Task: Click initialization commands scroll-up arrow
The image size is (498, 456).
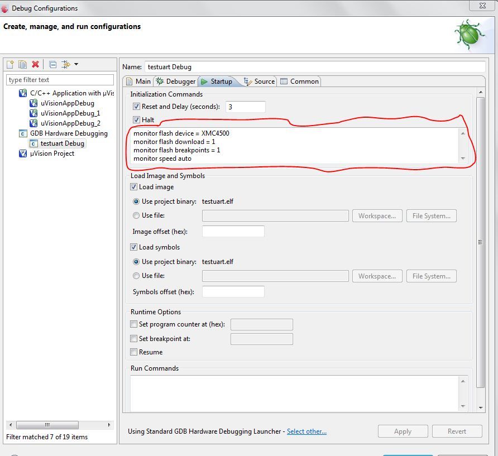Action: (x=463, y=133)
